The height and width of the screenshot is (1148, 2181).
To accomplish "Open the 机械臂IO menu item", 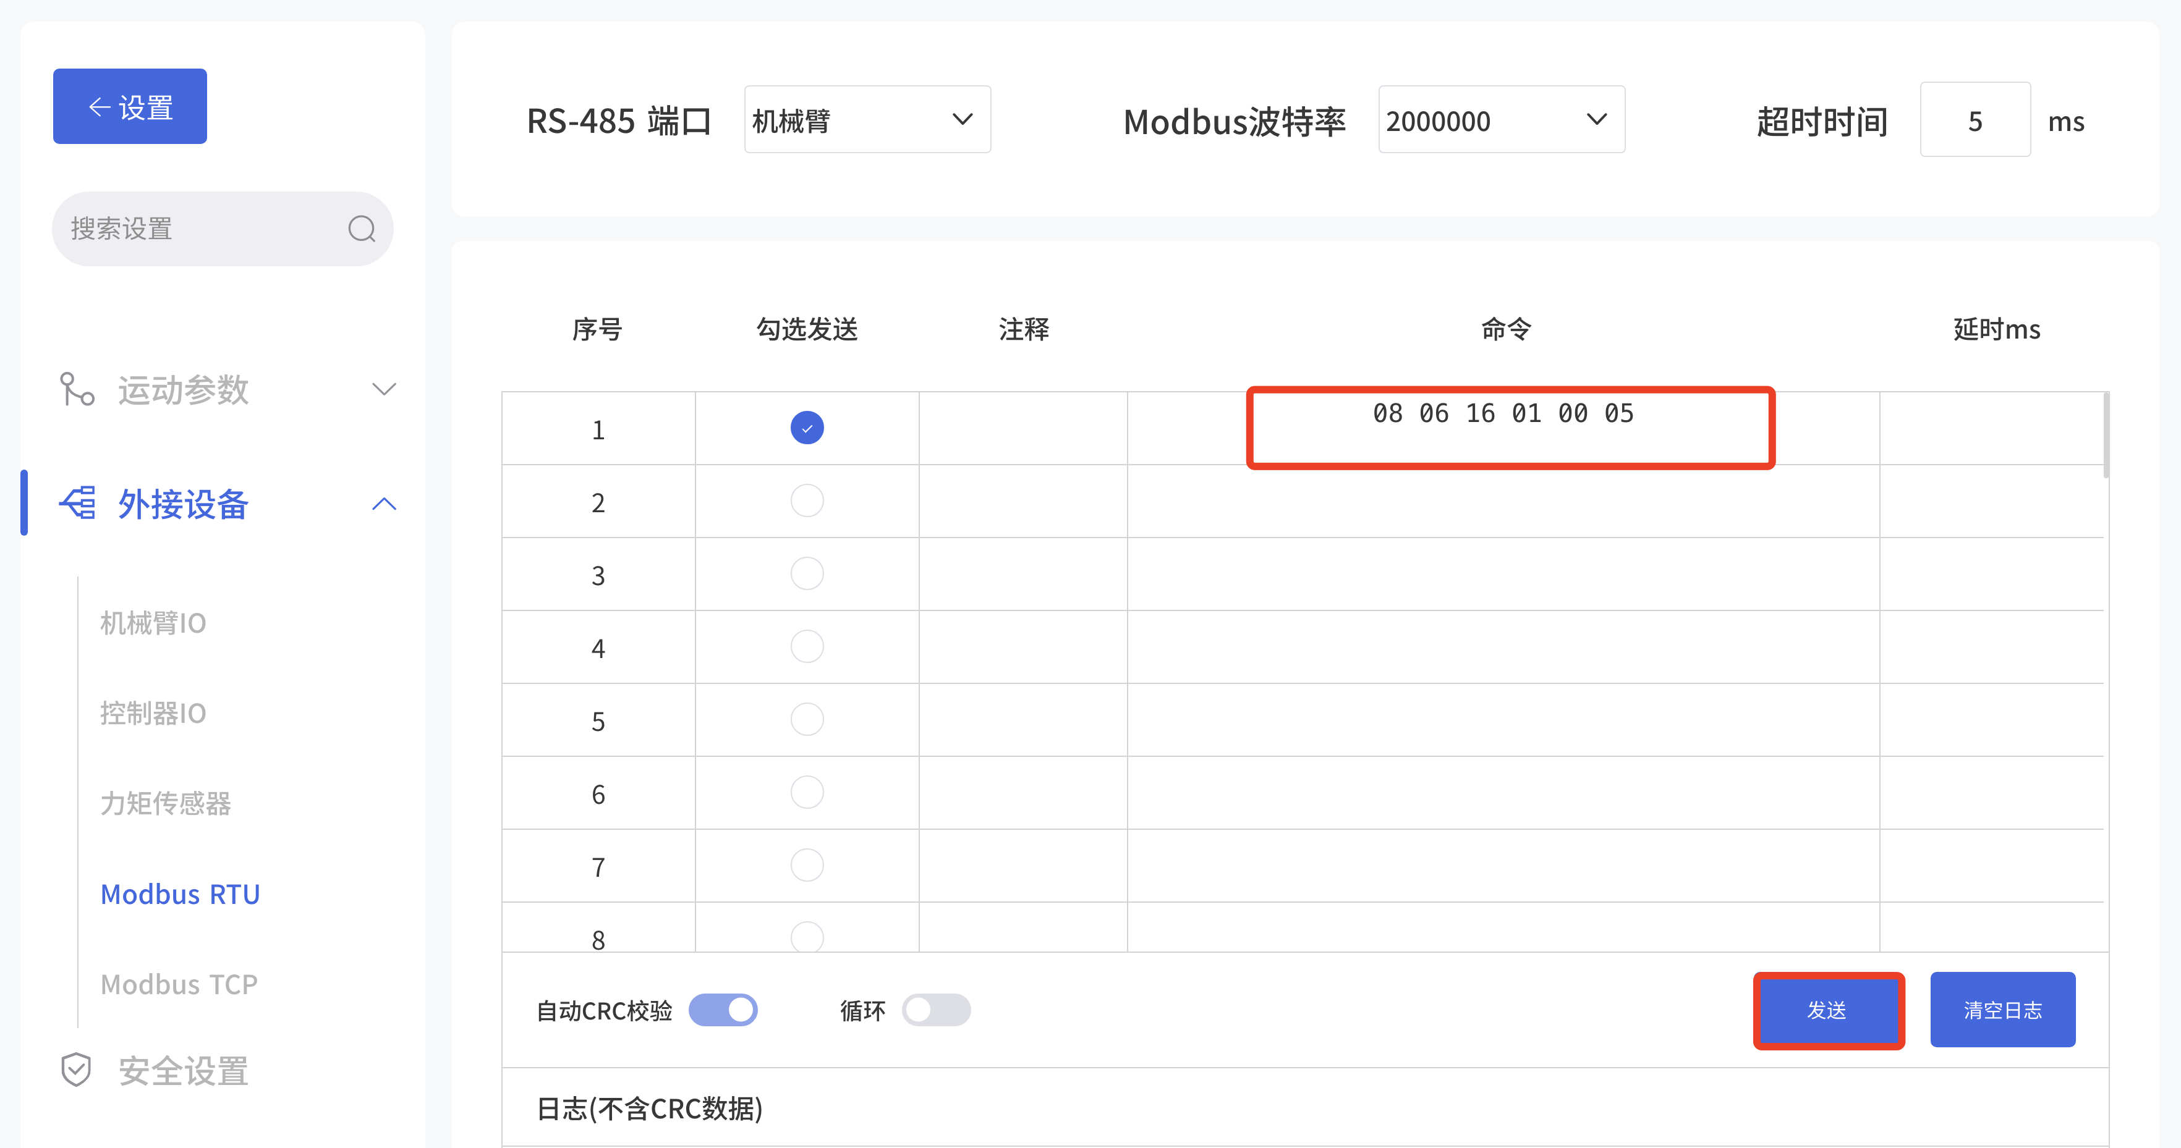I will click(x=153, y=623).
